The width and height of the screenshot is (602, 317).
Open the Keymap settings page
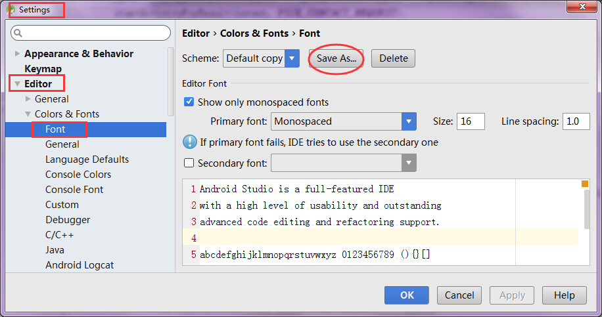[x=43, y=69]
